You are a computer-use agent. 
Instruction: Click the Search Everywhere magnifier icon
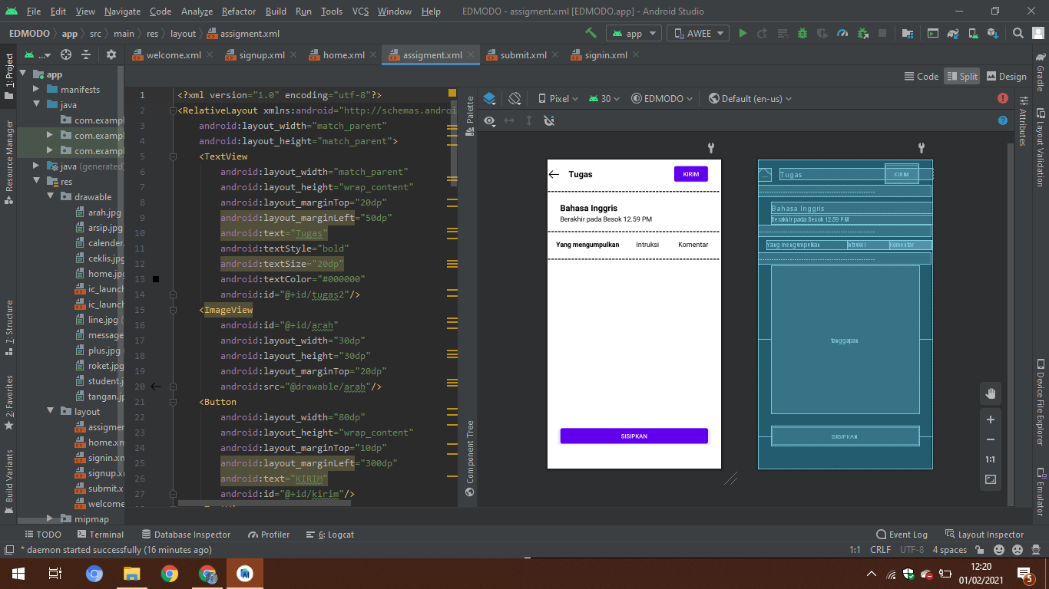click(1018, 33)
